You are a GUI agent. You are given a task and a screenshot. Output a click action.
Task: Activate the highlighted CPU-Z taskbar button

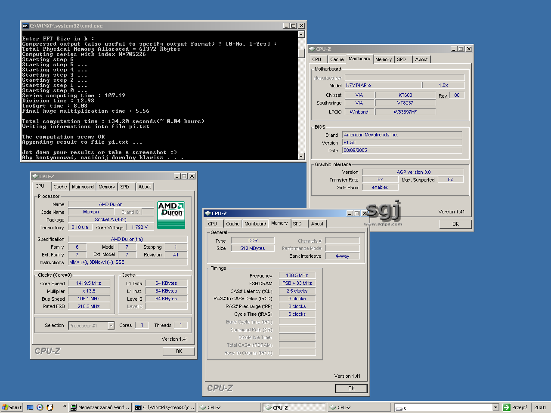click(294, 407)
